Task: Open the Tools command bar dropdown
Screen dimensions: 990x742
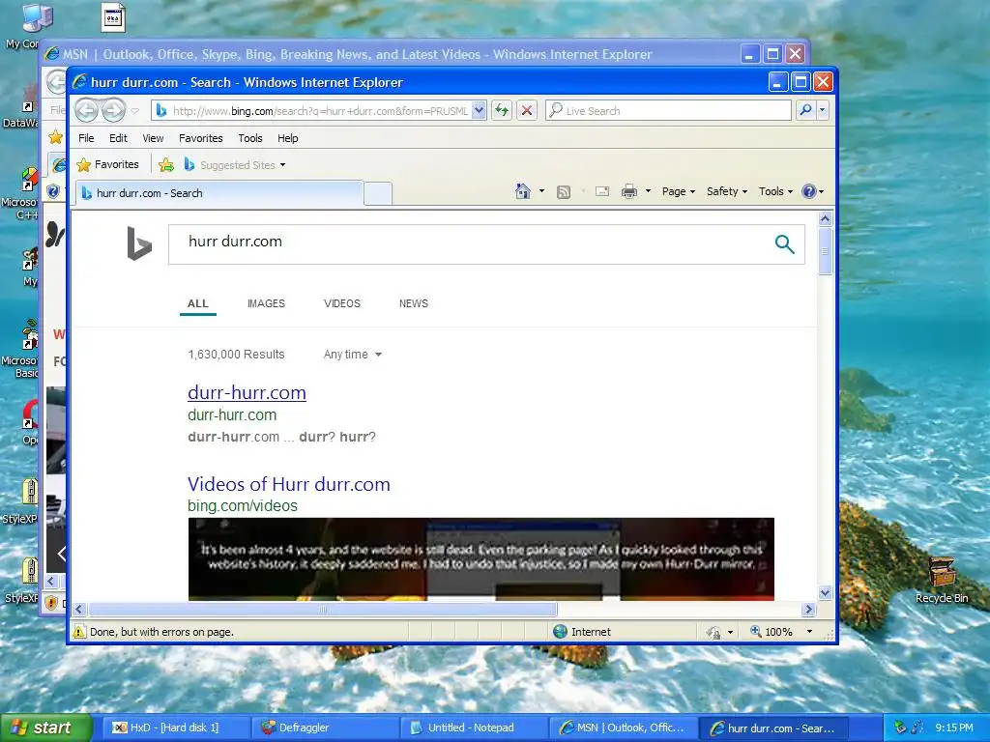Action: pos(775,191)
